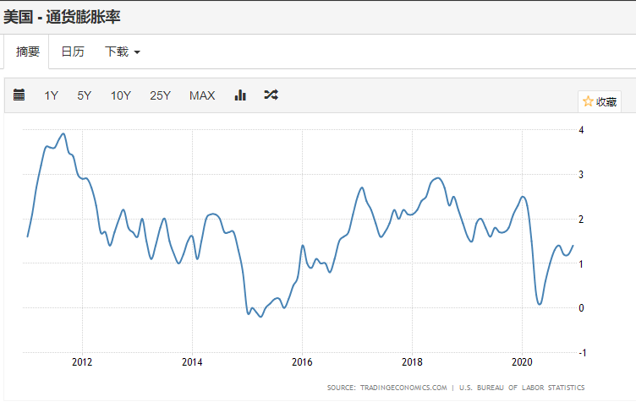
Task: Open the TRADINGECONOMICS.COM source link
Action: [x=403, y=388]
